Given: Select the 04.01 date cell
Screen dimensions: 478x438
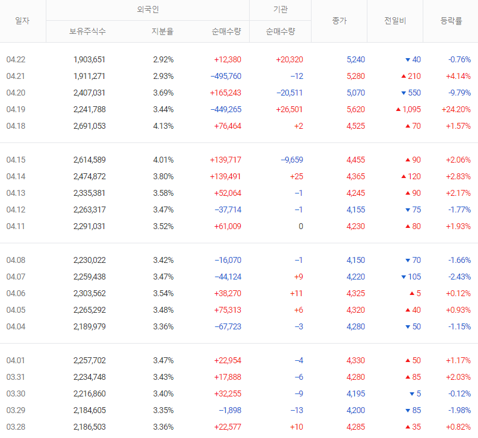Looking at the screenshot, I should 15,360.
